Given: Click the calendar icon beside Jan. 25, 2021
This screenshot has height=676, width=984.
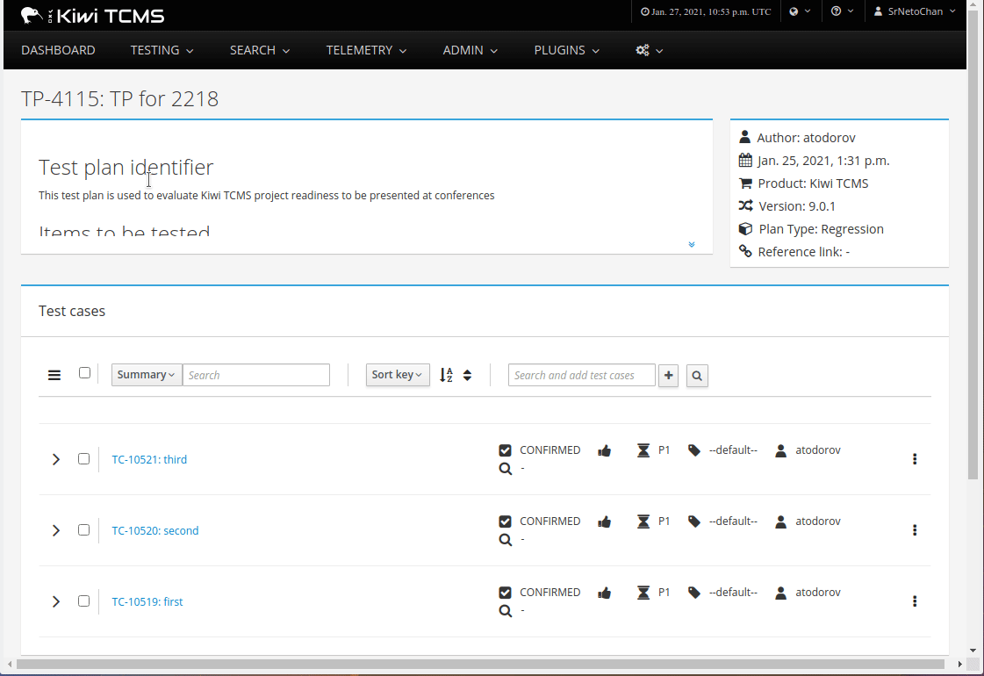Looking at the screenshot, I should pos(745,160).
